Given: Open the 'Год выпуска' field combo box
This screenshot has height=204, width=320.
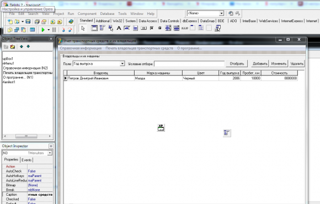Looking at the screenshot, I should coord(99,63).
